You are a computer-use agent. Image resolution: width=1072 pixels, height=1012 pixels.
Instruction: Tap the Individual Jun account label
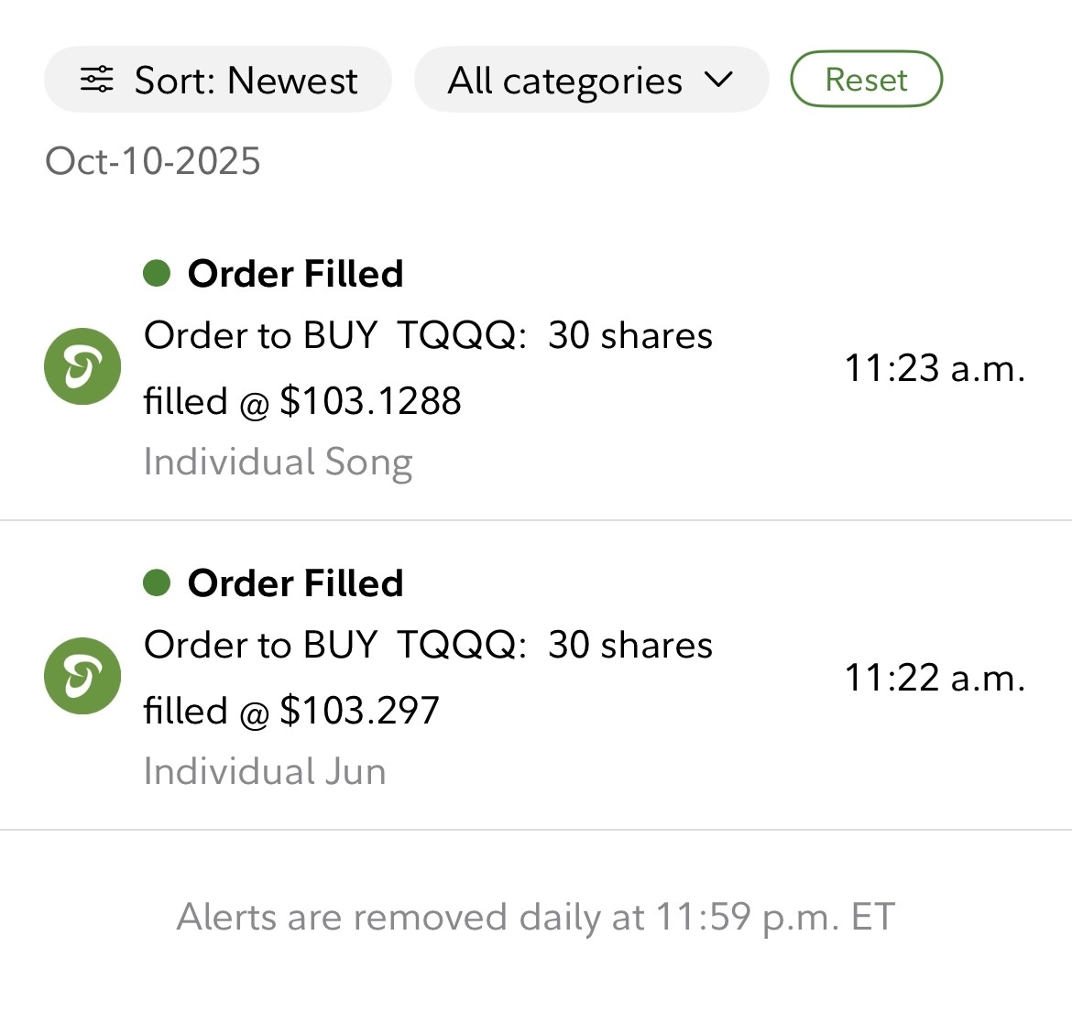(x=265, y=772)
